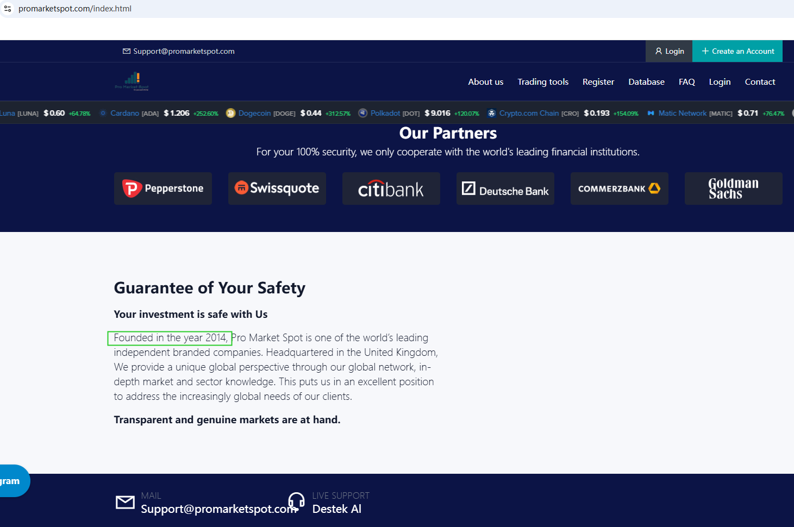Click the Our Partners heading
Viewport: 794px width, 527px height.
tap(448, 133)
